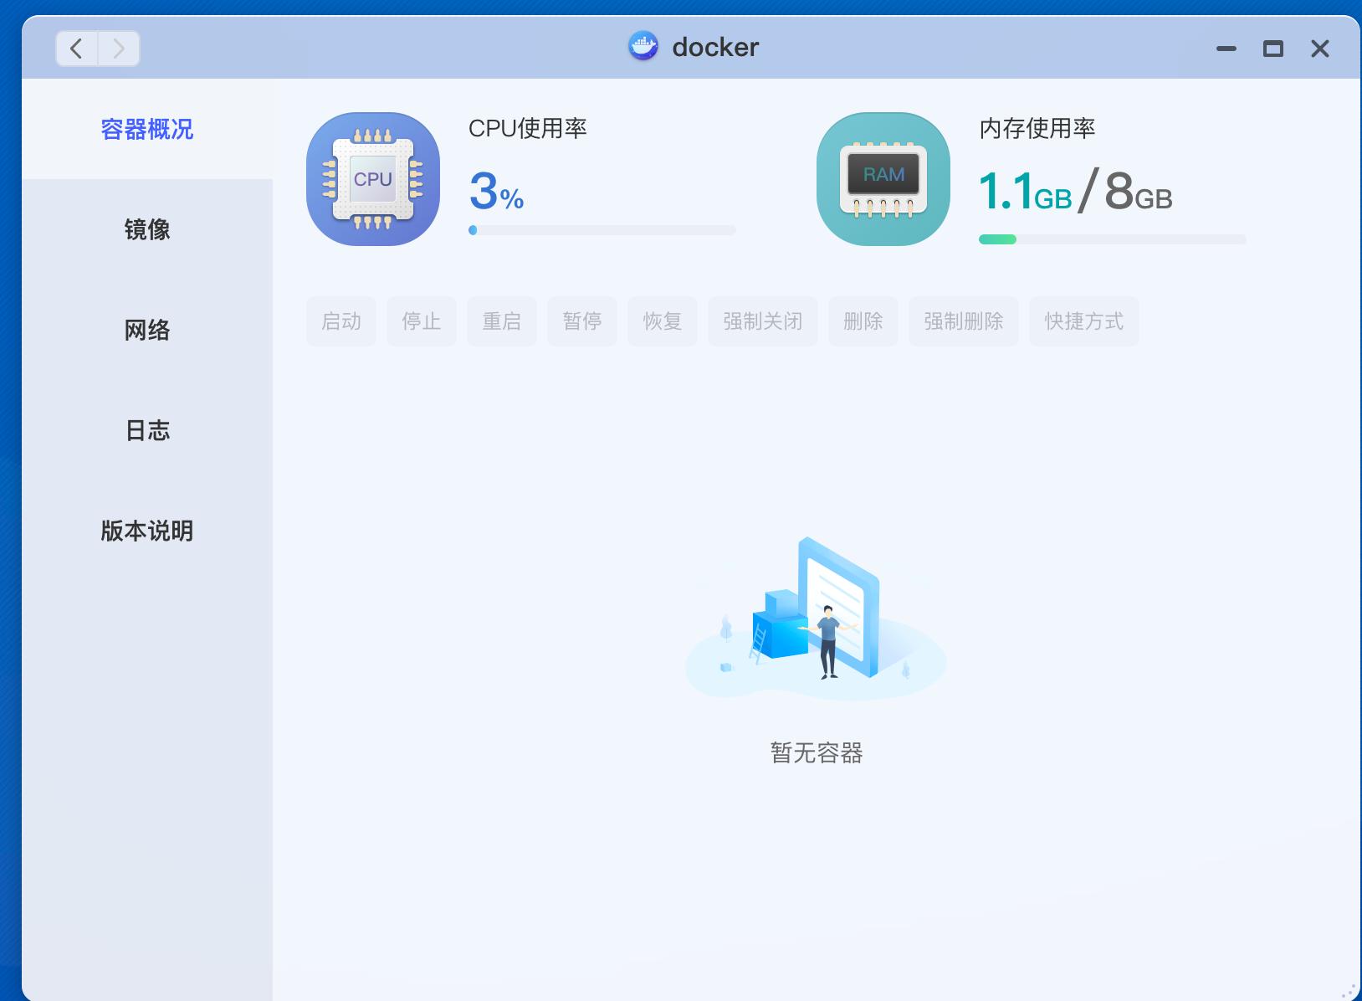Image resolution: width=1362 pixels, height=1001 pixels.
Task: Switch to the 日志 (logs) tab
Action: [x=147, y=430]
